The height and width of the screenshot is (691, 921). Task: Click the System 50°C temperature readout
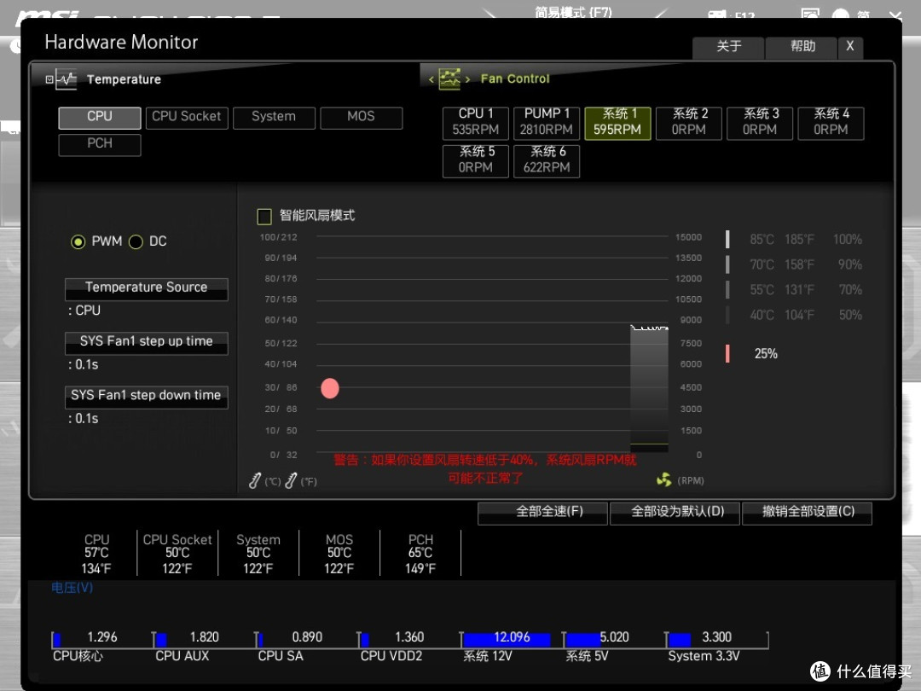click(x=258, y=554)
